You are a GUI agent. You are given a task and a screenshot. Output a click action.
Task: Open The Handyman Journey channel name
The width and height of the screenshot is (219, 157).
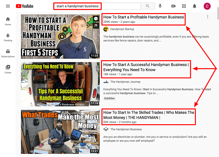(x=125, y=82)
